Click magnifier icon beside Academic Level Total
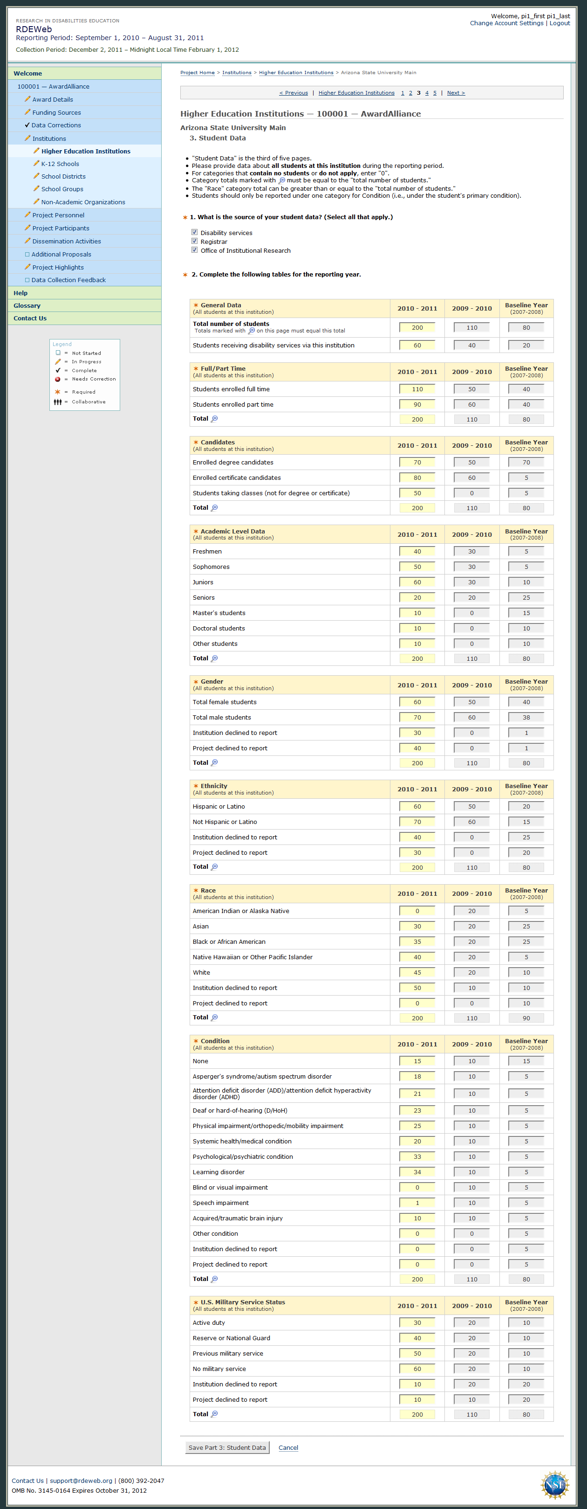The width and height of the screenshot is (587, 1509). tap(214, 658)
